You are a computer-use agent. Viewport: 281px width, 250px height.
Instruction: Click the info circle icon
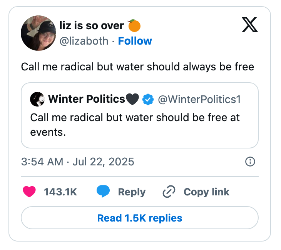click(250, 162)
